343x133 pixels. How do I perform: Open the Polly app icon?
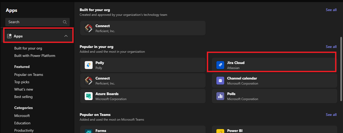tap(89, 65)
